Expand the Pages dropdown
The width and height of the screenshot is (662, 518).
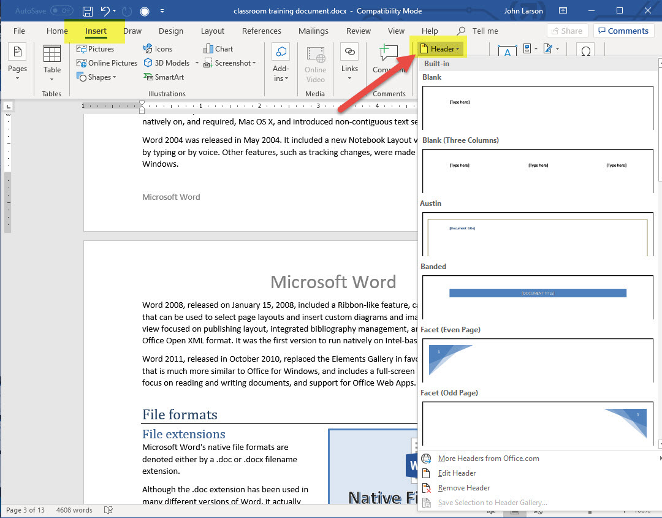pos(17,78)
